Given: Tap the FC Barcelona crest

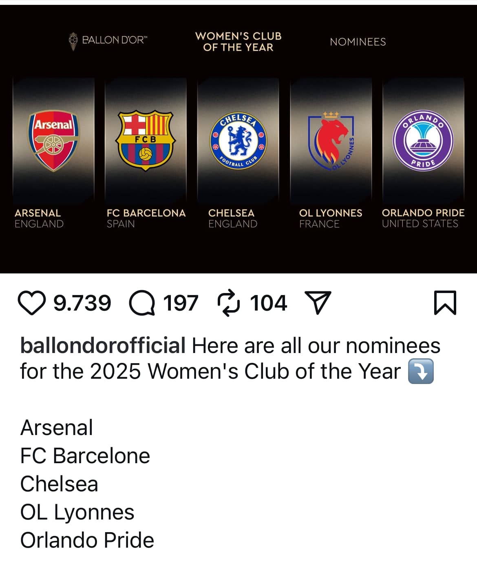Looking at the screenshot, I should pos(146,141).
